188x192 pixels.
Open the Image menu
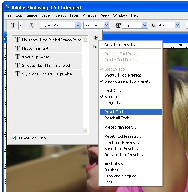pyautogui.click(x=32, y=15)
